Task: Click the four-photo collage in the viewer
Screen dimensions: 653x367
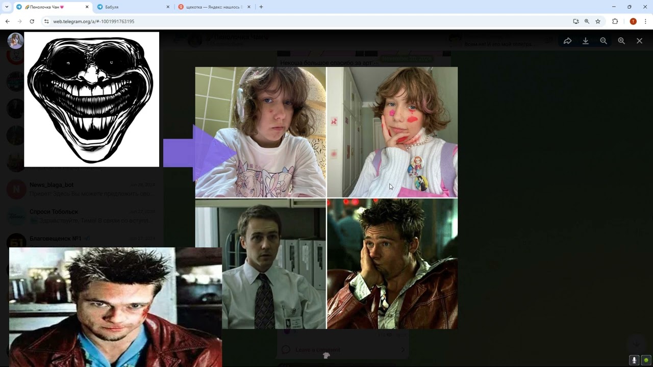Action: [x=326, y=198]
